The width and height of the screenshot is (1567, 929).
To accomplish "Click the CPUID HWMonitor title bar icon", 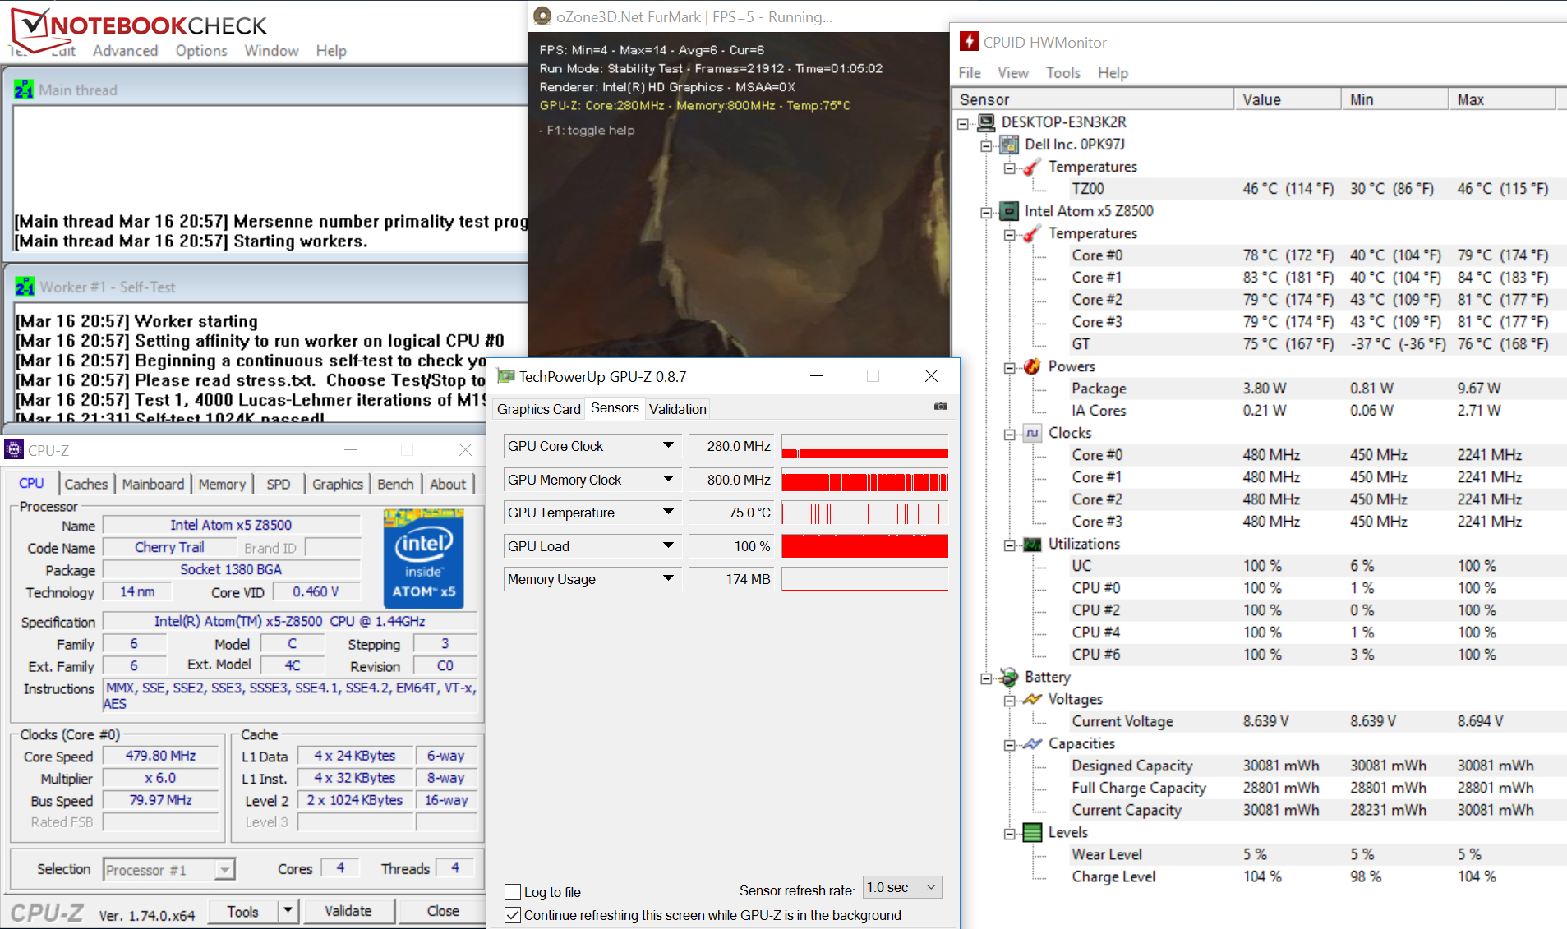I will pyautogui.click(x=970, y=42).
